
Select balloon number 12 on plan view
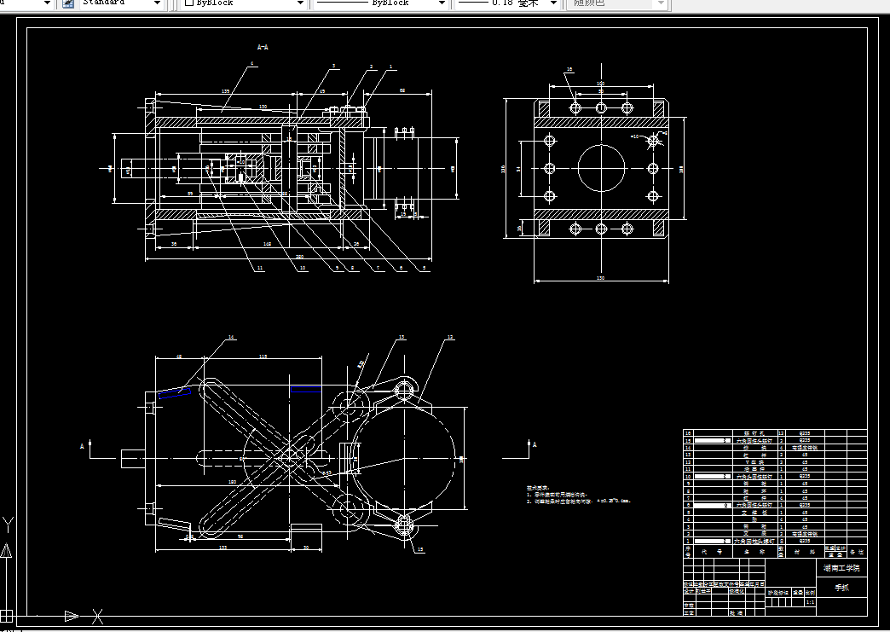449,337
